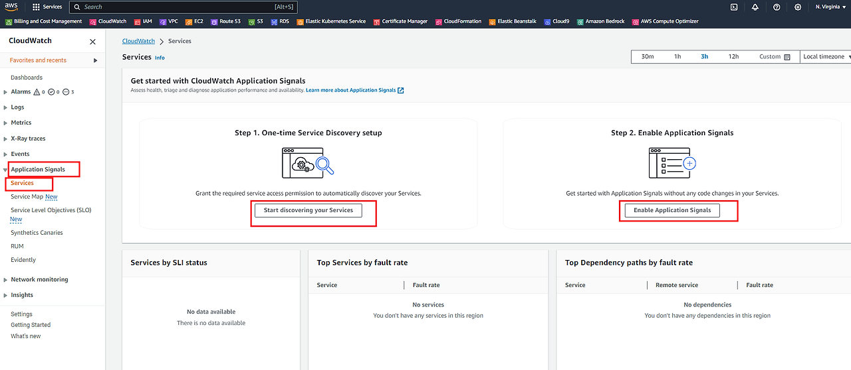Click Enable Application Signals button
The image size is (851, 370).
[x=672, y=210]
